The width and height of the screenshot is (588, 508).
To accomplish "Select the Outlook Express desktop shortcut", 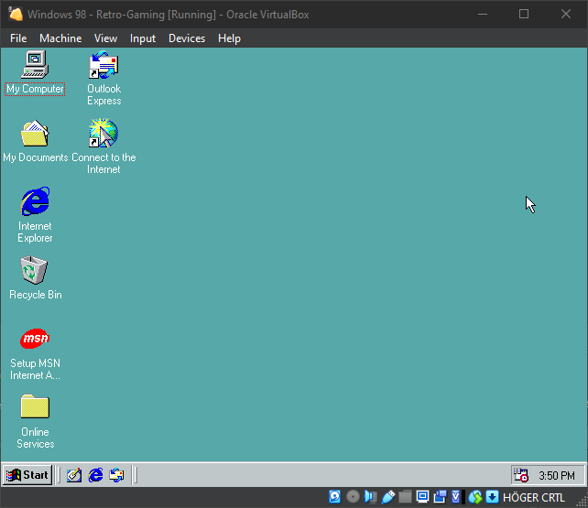I will click(x=103, y=66).
